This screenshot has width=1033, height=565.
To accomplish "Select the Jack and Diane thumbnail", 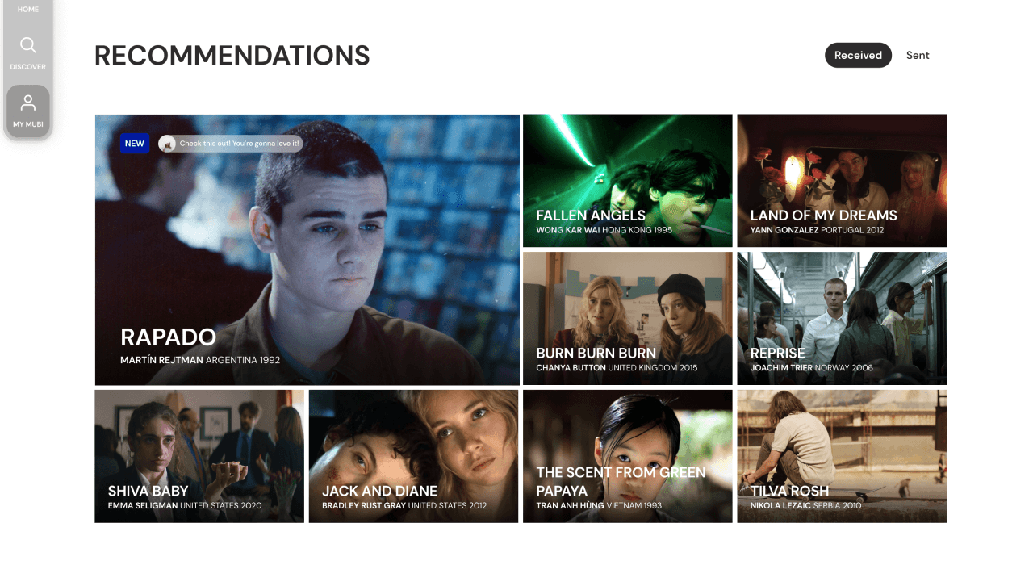I will (x=413, y=456).
